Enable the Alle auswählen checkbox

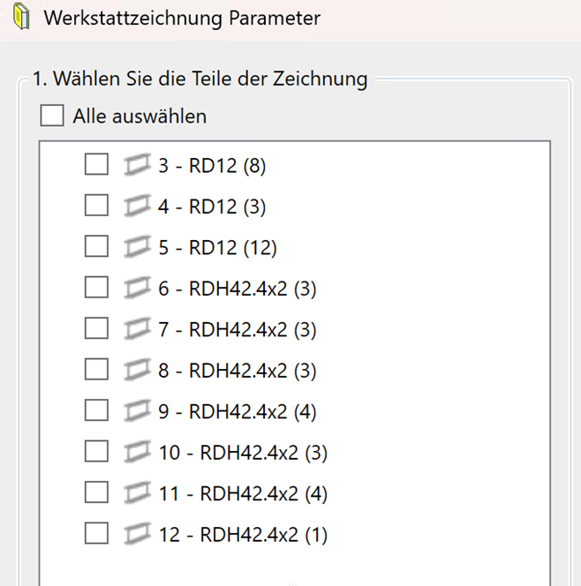click(x=52, y=116)
